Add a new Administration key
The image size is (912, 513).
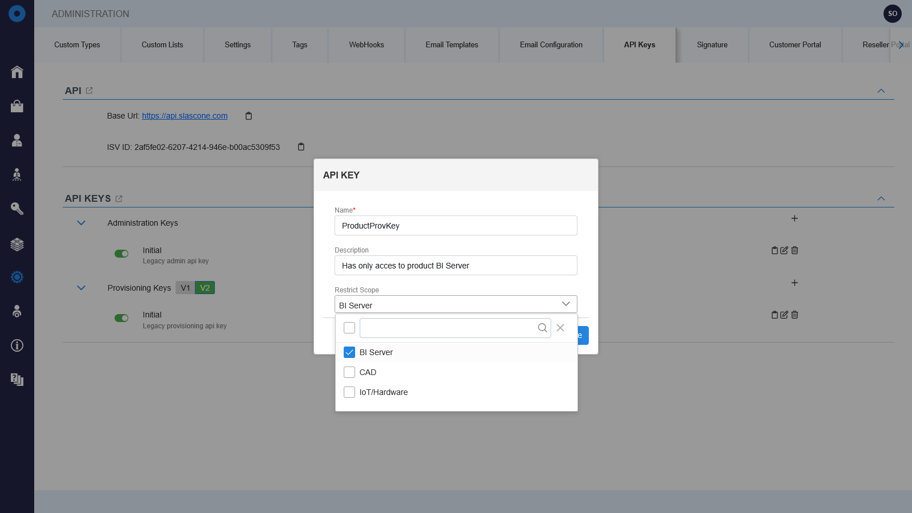[795, 218]
